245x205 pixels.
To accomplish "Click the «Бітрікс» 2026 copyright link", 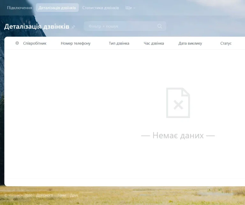I will click(x=18, y=195).
